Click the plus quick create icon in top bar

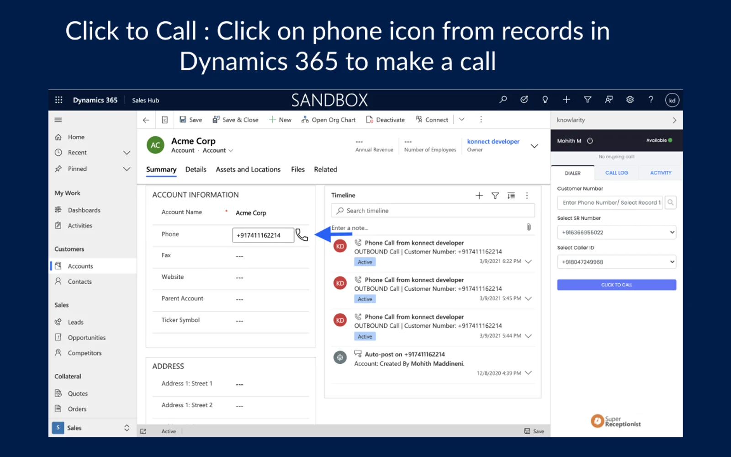coord(567,100)
